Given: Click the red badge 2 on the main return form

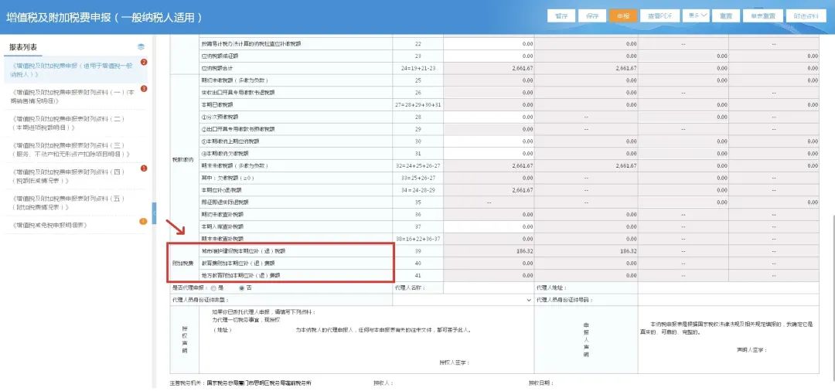Looking at the screenshot, I should point(143,63).
